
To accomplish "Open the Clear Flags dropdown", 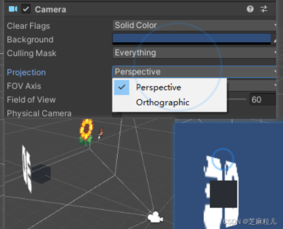I will tap(194, 25).
